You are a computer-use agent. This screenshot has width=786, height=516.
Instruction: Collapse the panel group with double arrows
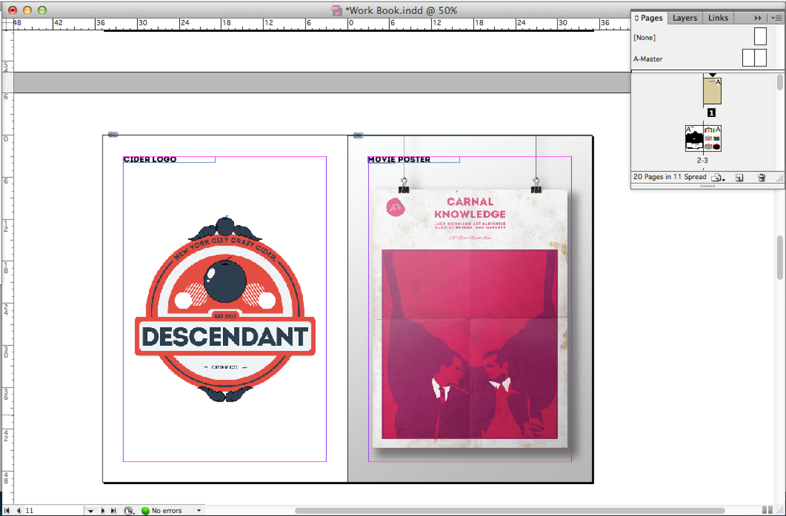coord(758,18)
